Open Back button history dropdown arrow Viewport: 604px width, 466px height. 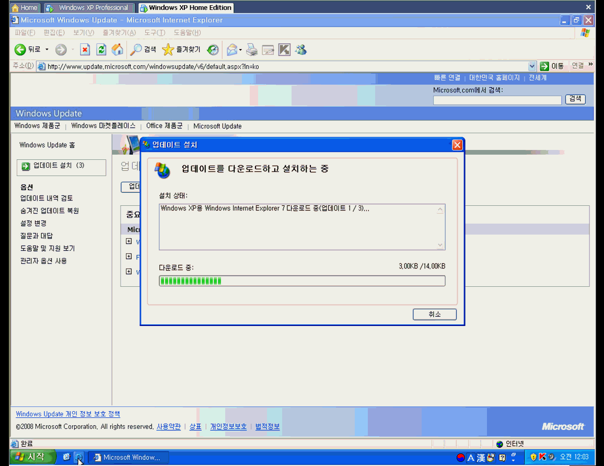point(47,49)
